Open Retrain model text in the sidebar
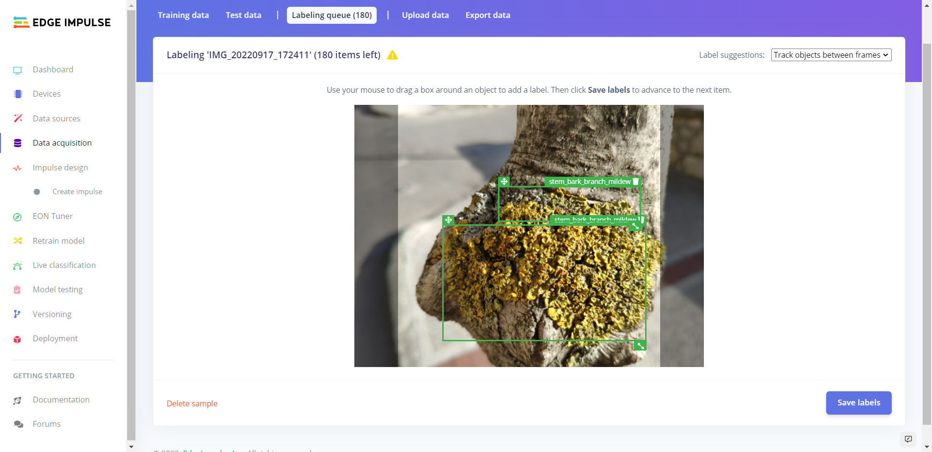 tap(59, 241)
